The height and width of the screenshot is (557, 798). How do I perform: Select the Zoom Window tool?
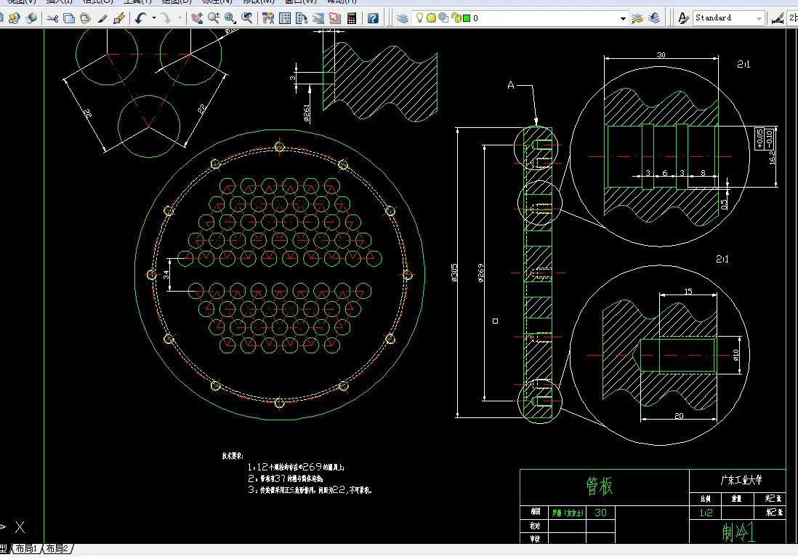coord(230,18)
